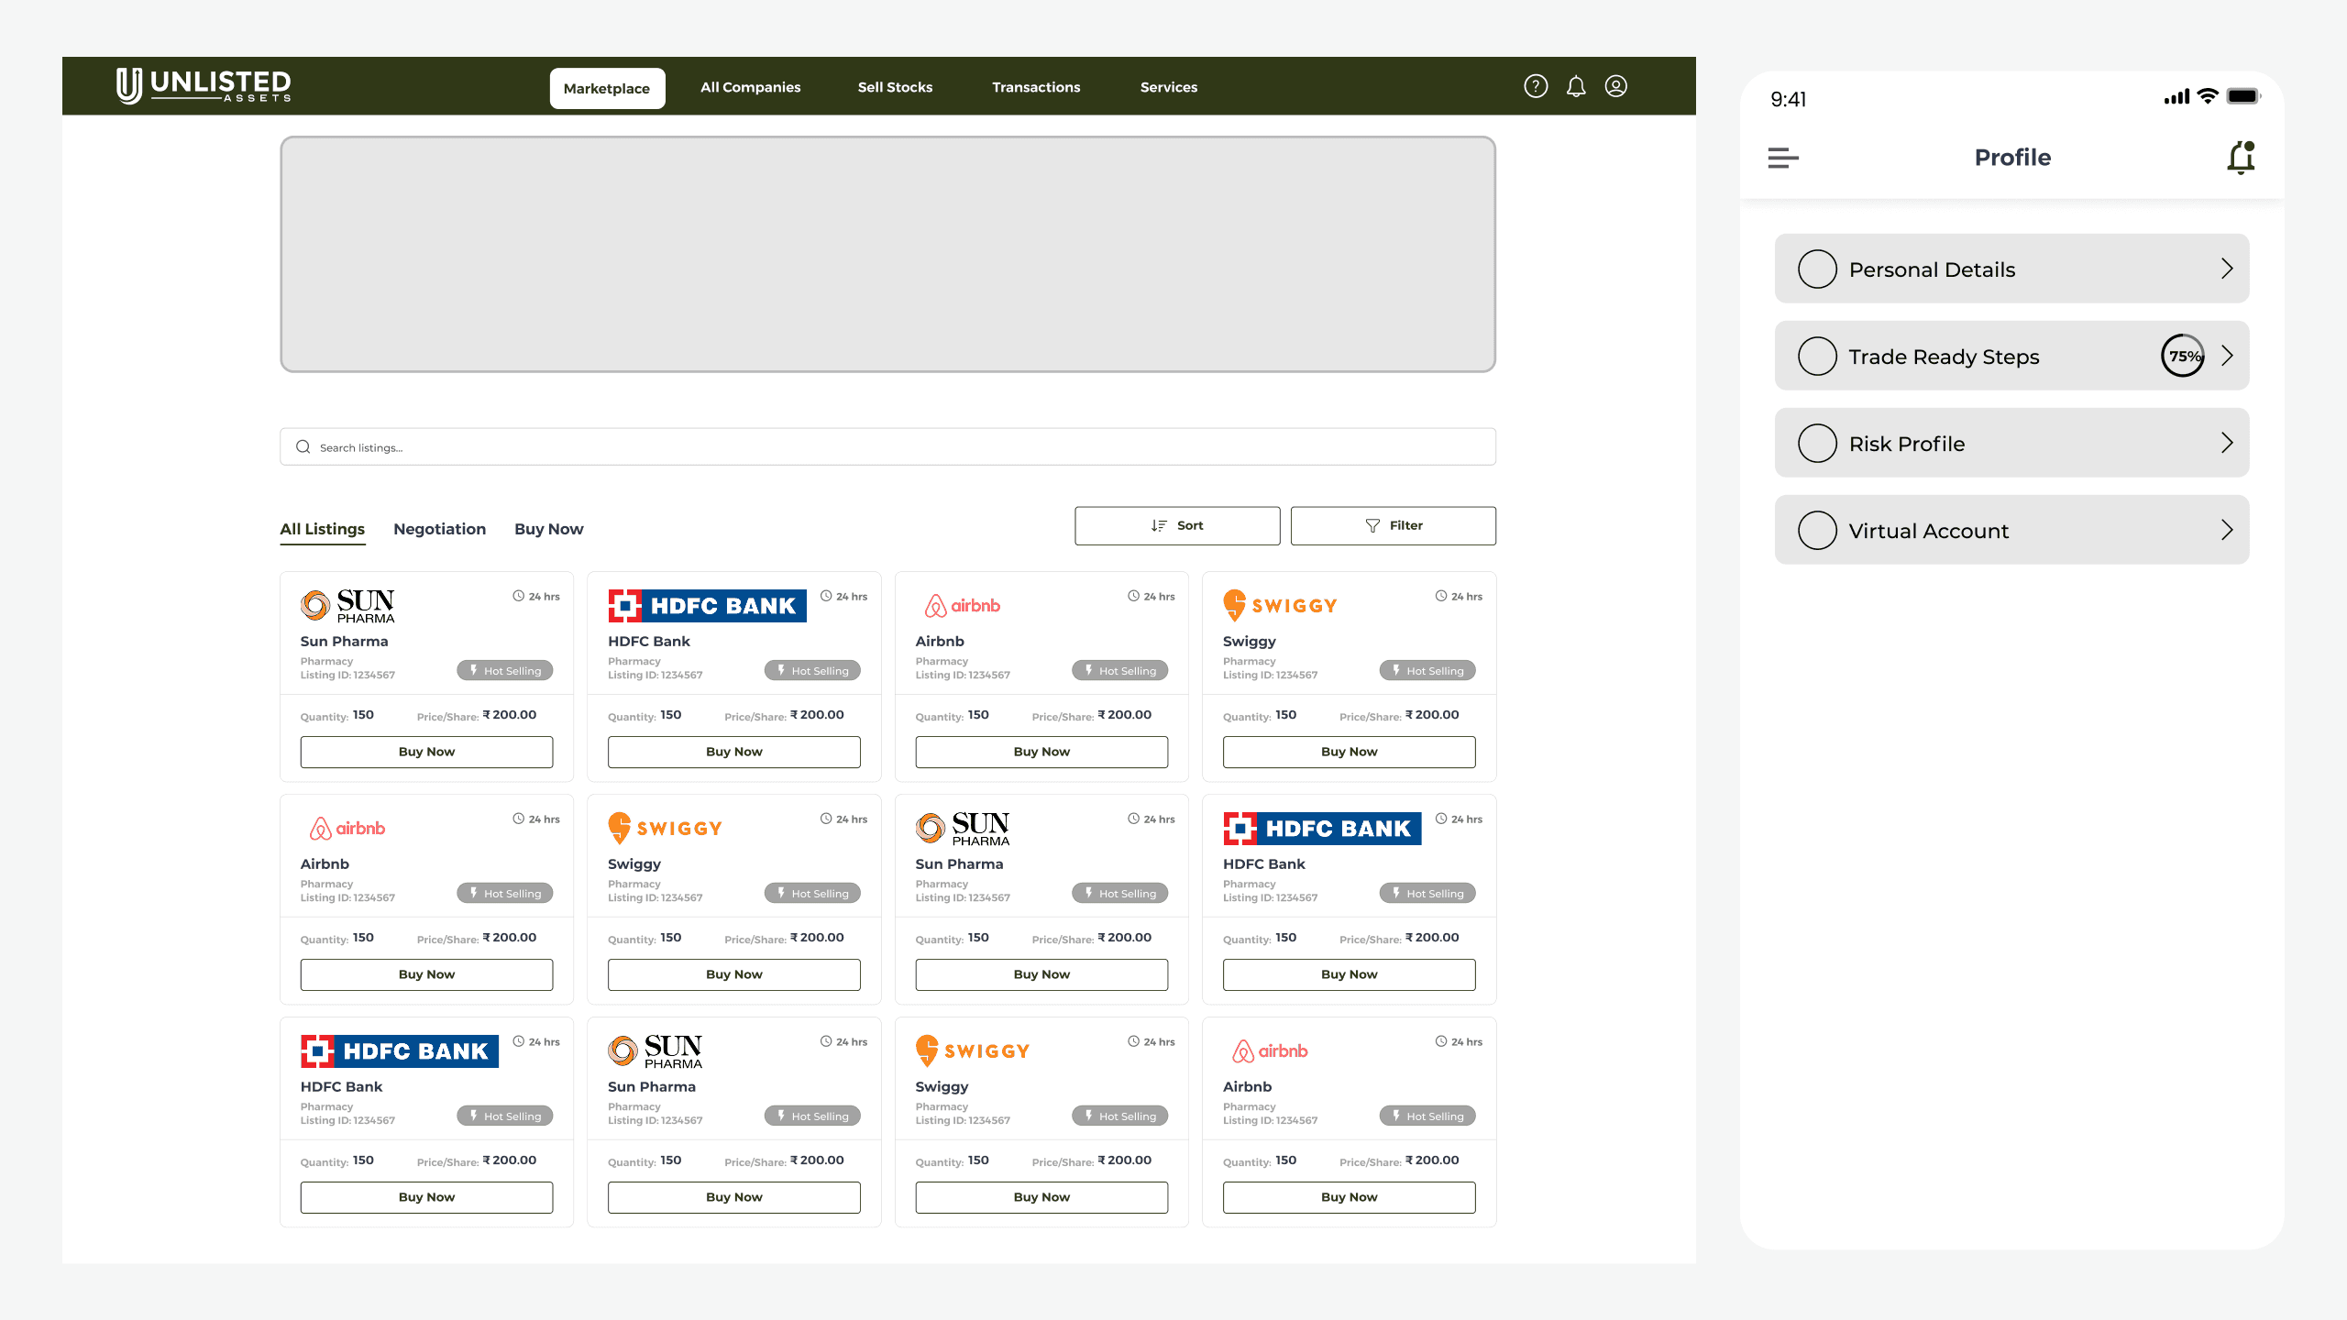Expand Personal Details with its chevron
The width and height of the screenshot is (2347, 1320).
click(x=2226, y=269)
